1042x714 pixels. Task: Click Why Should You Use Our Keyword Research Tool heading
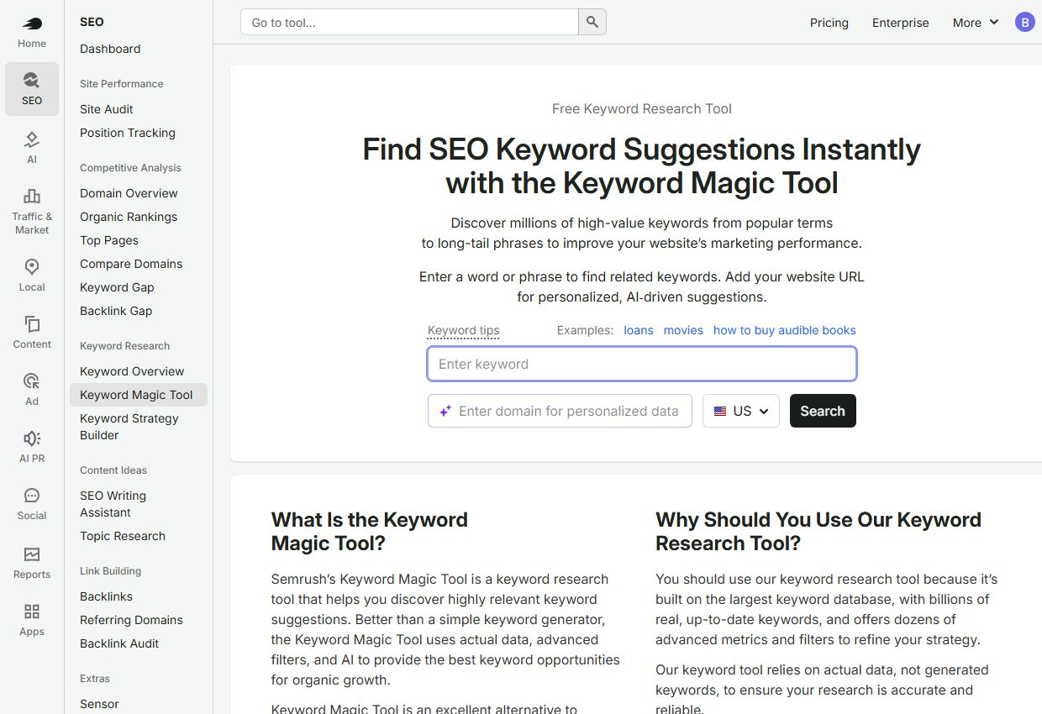pyautogui.click(x=818, y=531)
